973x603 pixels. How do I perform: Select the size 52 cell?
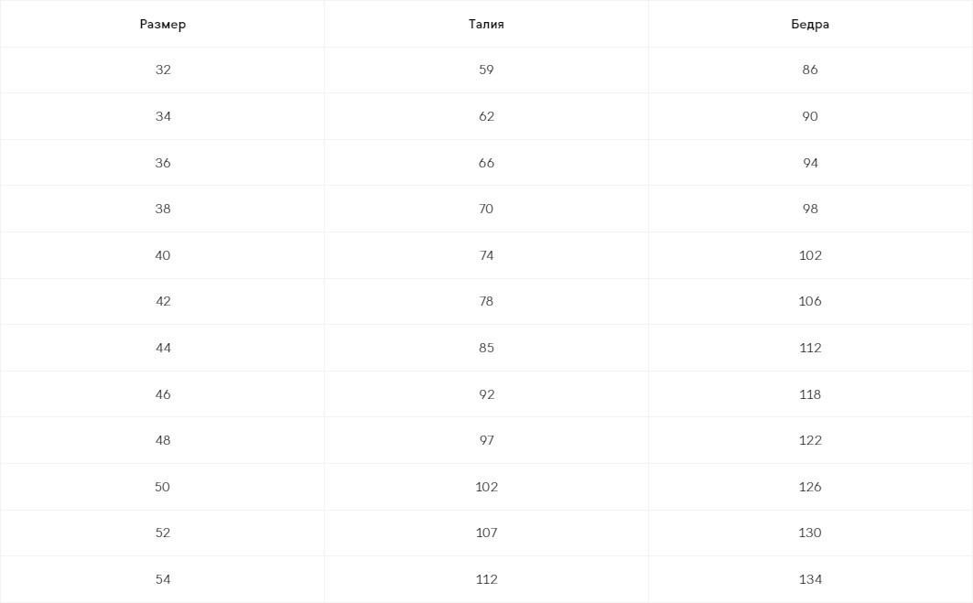(163, 533)
